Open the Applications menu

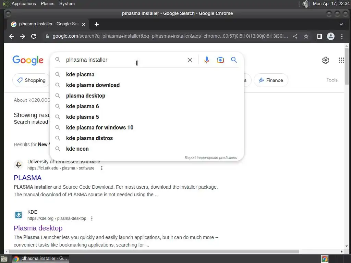(x=24, y=4)
